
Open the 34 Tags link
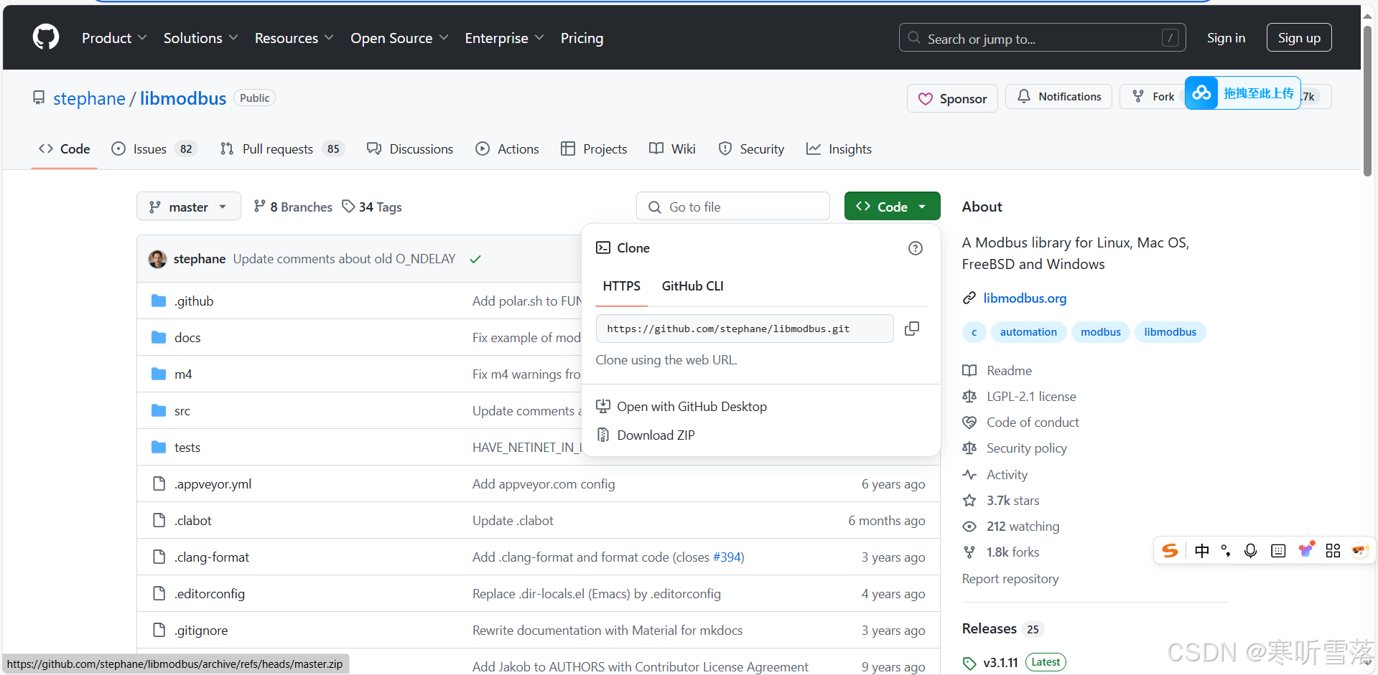372,207
